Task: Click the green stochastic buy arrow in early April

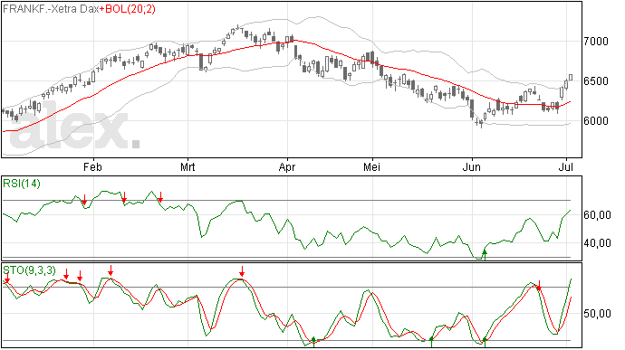Action: pyautogui.click(x=313, y=342)
